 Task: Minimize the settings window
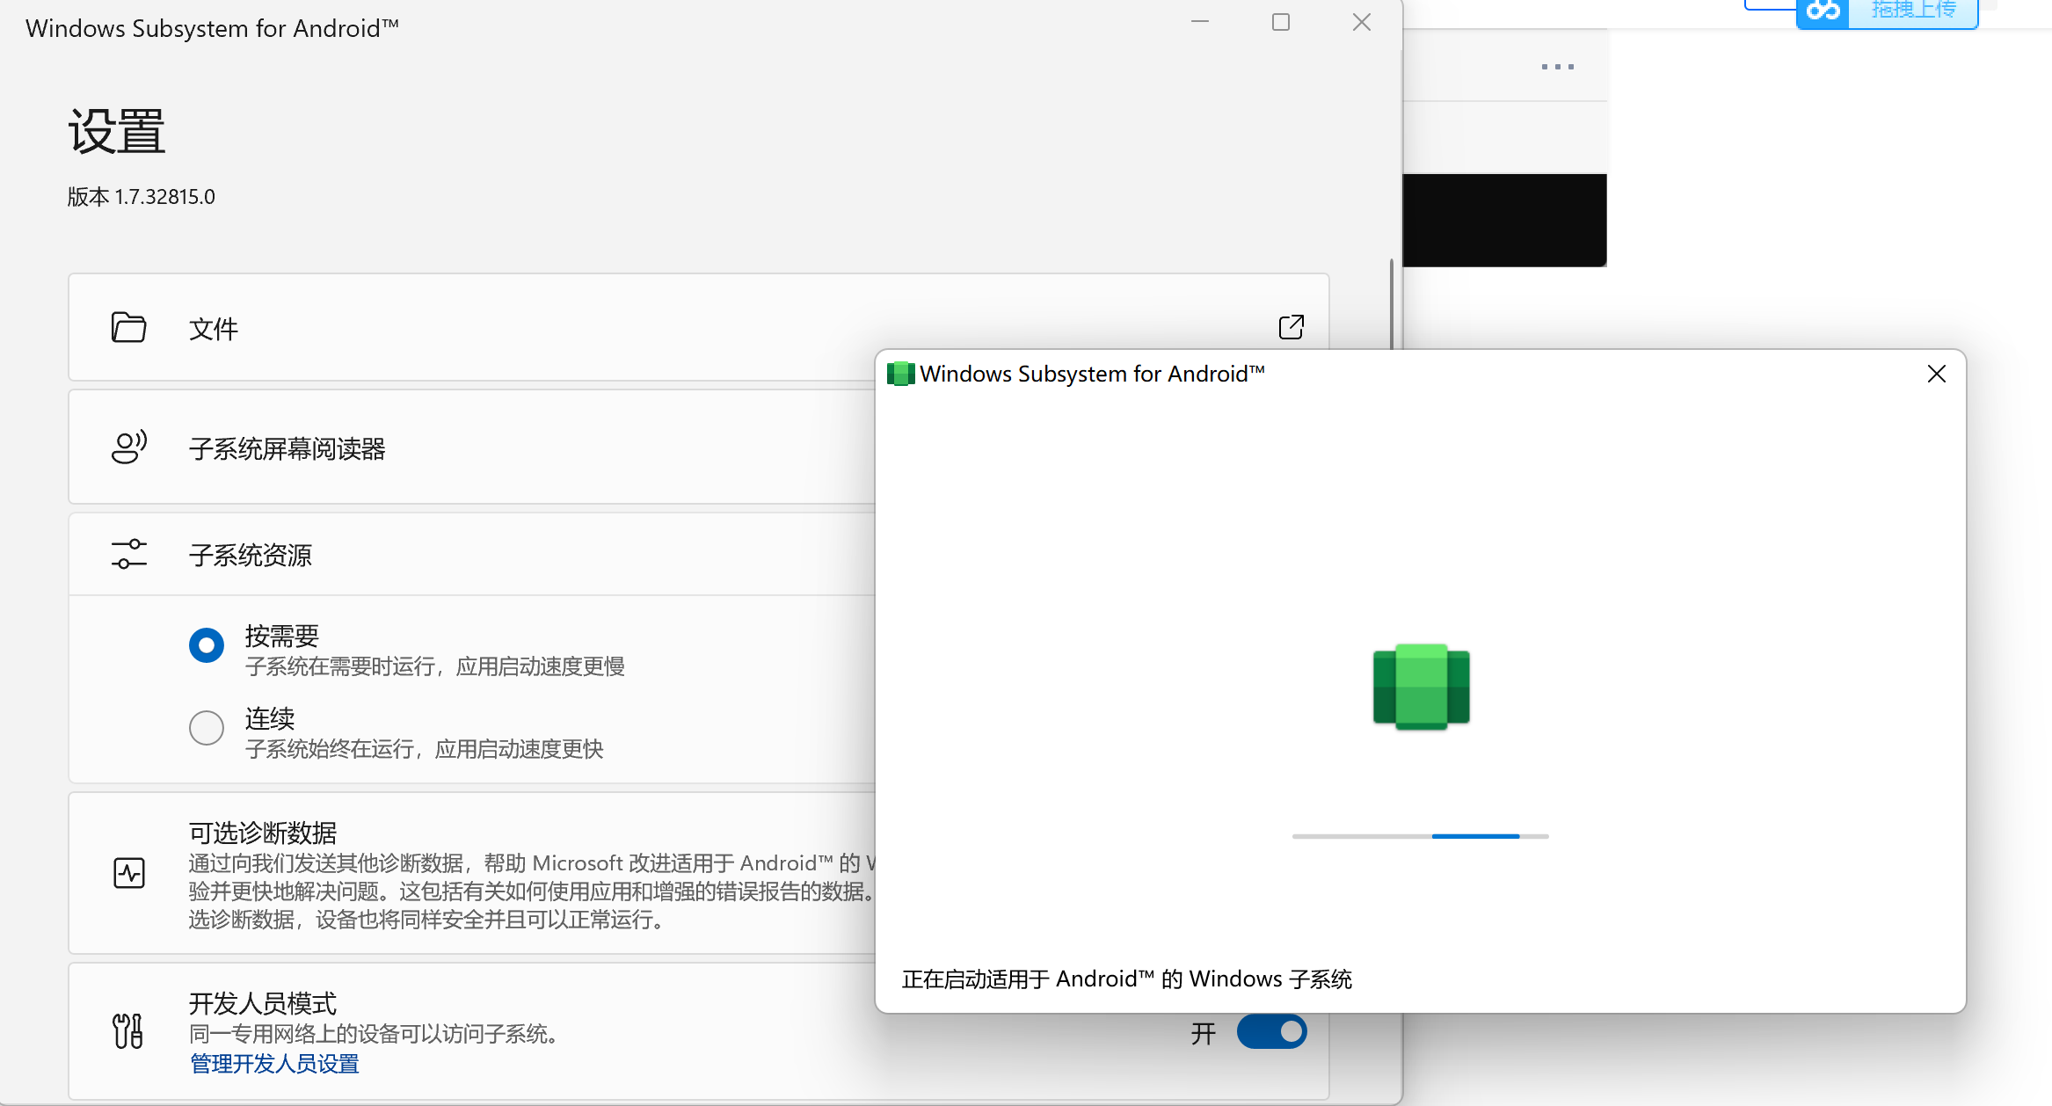point(1200,22)
